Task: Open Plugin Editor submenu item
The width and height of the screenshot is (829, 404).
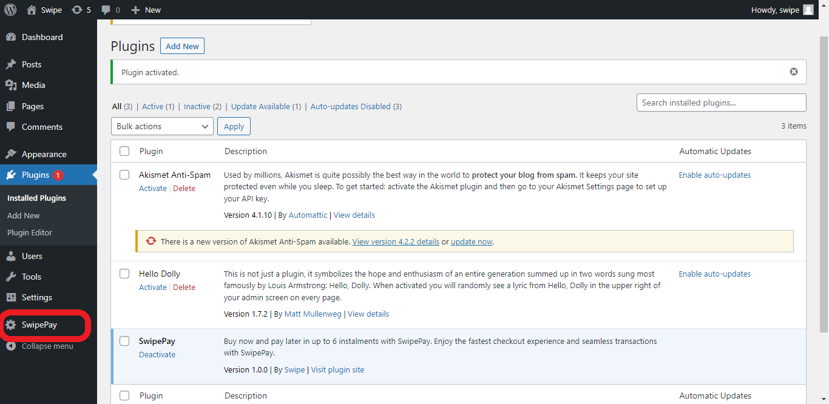Action: [30, 232]
